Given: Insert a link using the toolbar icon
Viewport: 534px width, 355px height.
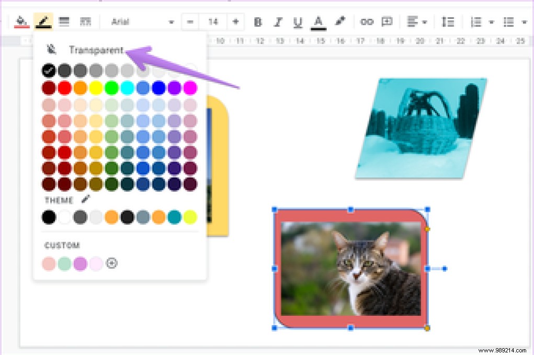Looking at the screenshot, I should 367,21.
